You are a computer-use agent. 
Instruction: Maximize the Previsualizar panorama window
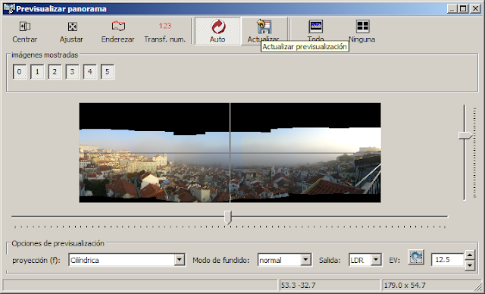coord(463,8)
